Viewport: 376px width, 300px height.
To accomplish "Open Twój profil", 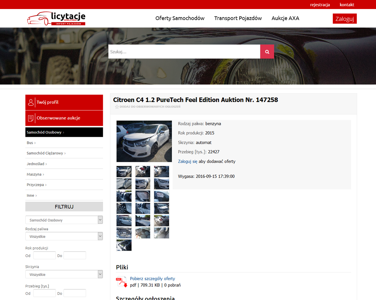I will pyautogui.click(x=64, y=102).
